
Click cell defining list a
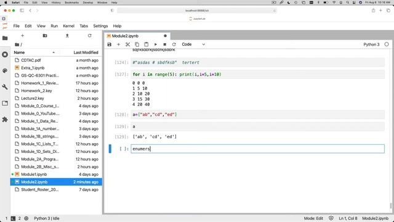[257, 115]
